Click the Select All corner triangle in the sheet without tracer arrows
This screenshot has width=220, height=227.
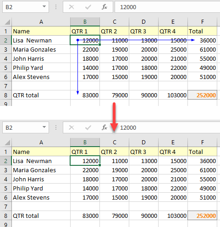click(x=7, y=143)
